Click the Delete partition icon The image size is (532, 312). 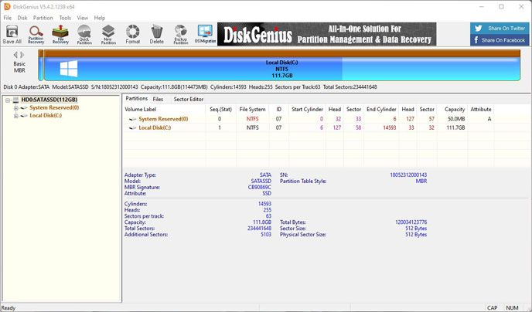click(x=157, y=34)
